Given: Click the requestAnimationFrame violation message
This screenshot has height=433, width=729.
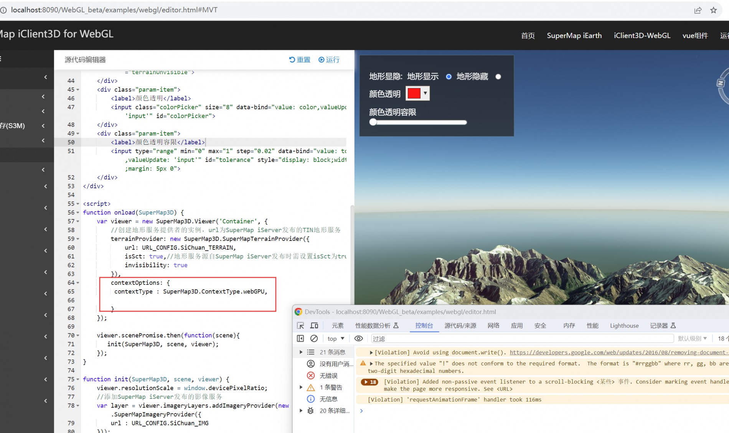Looking at the screenshot, I should pyautogui.click(x=454, y=400).
